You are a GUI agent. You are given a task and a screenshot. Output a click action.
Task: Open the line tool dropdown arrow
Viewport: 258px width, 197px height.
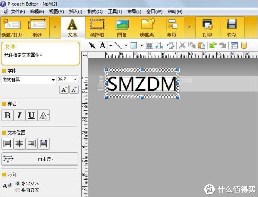click(x=126, y=45)
